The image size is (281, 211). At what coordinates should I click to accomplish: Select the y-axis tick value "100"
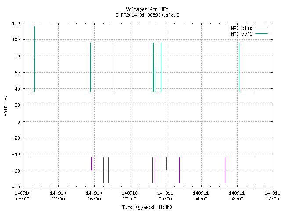pyautogui.click(x=16, y=40)
